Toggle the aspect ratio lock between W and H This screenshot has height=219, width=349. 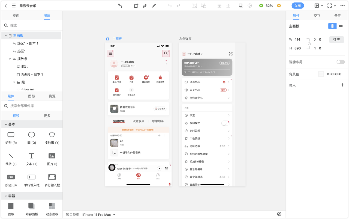pyautogui.click(x=309, y=44)
